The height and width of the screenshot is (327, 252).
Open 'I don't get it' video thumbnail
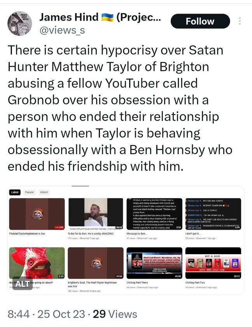pyautogui.click(x=213, y=214)
